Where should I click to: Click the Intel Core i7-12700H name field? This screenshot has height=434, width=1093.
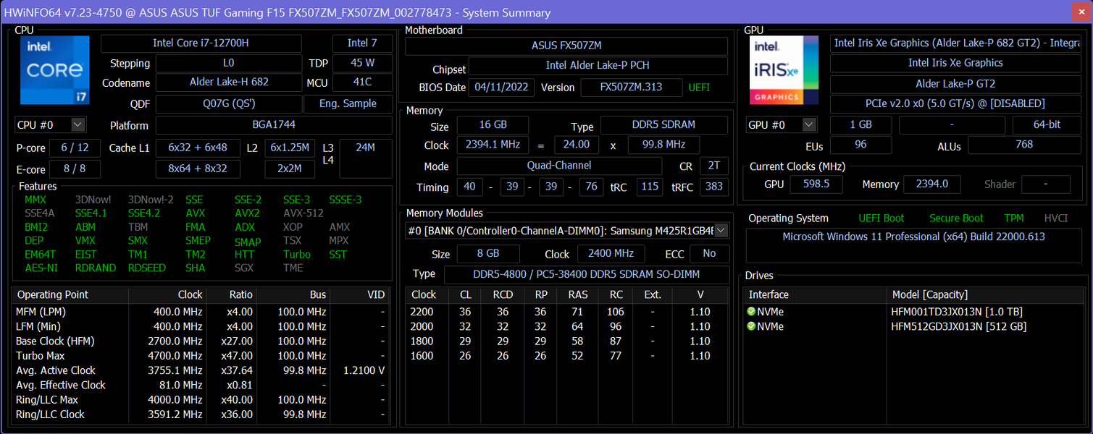[201, 43]
